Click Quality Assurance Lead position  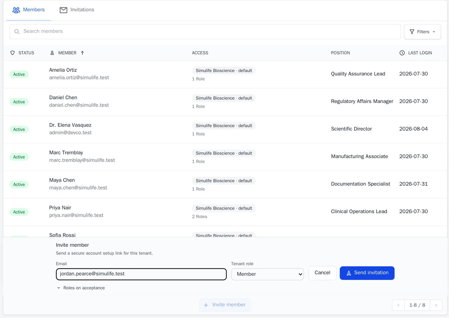[358, 74]
